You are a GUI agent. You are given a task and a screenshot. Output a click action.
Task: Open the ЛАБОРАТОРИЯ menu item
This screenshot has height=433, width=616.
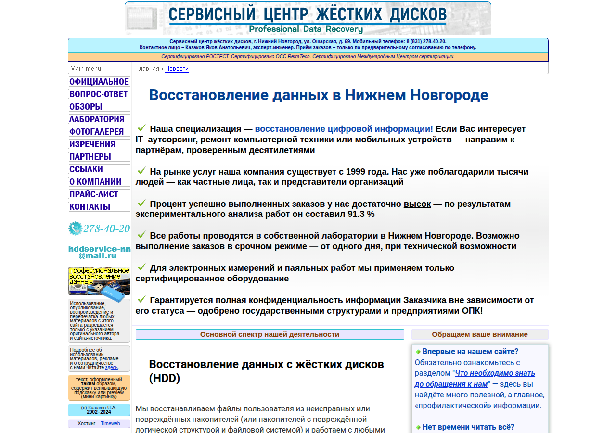point(99,119)
